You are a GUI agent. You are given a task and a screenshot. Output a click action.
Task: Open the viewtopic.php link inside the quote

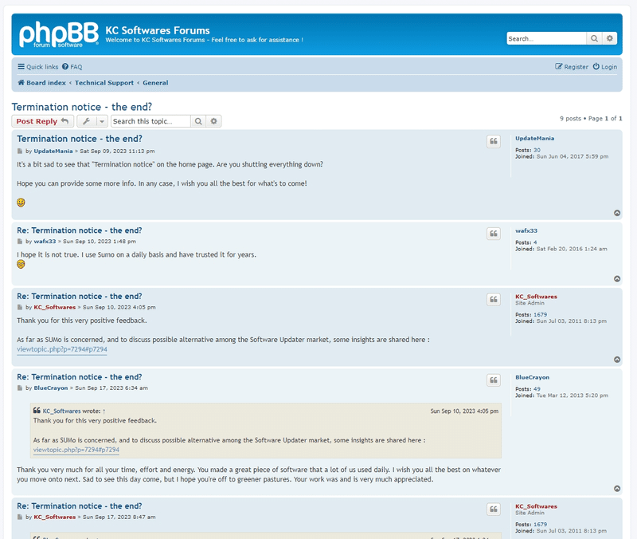pyautogui.click(x=76, y=450)
